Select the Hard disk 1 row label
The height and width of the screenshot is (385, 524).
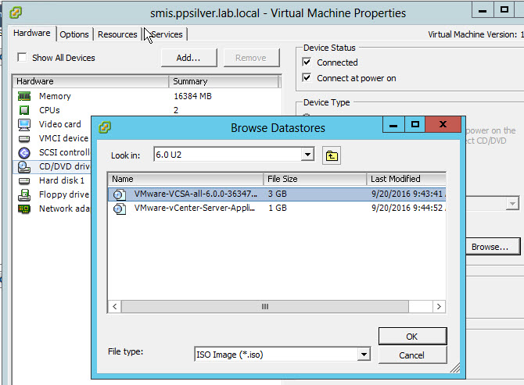click(x=62, y=180)
